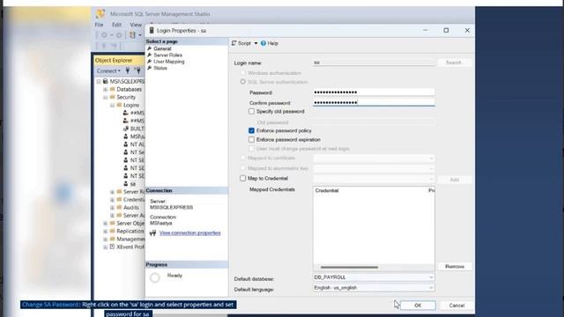The width and height of the screenshot is (564, 317).
Task: Click the Remove button
Action: (455, 266)
